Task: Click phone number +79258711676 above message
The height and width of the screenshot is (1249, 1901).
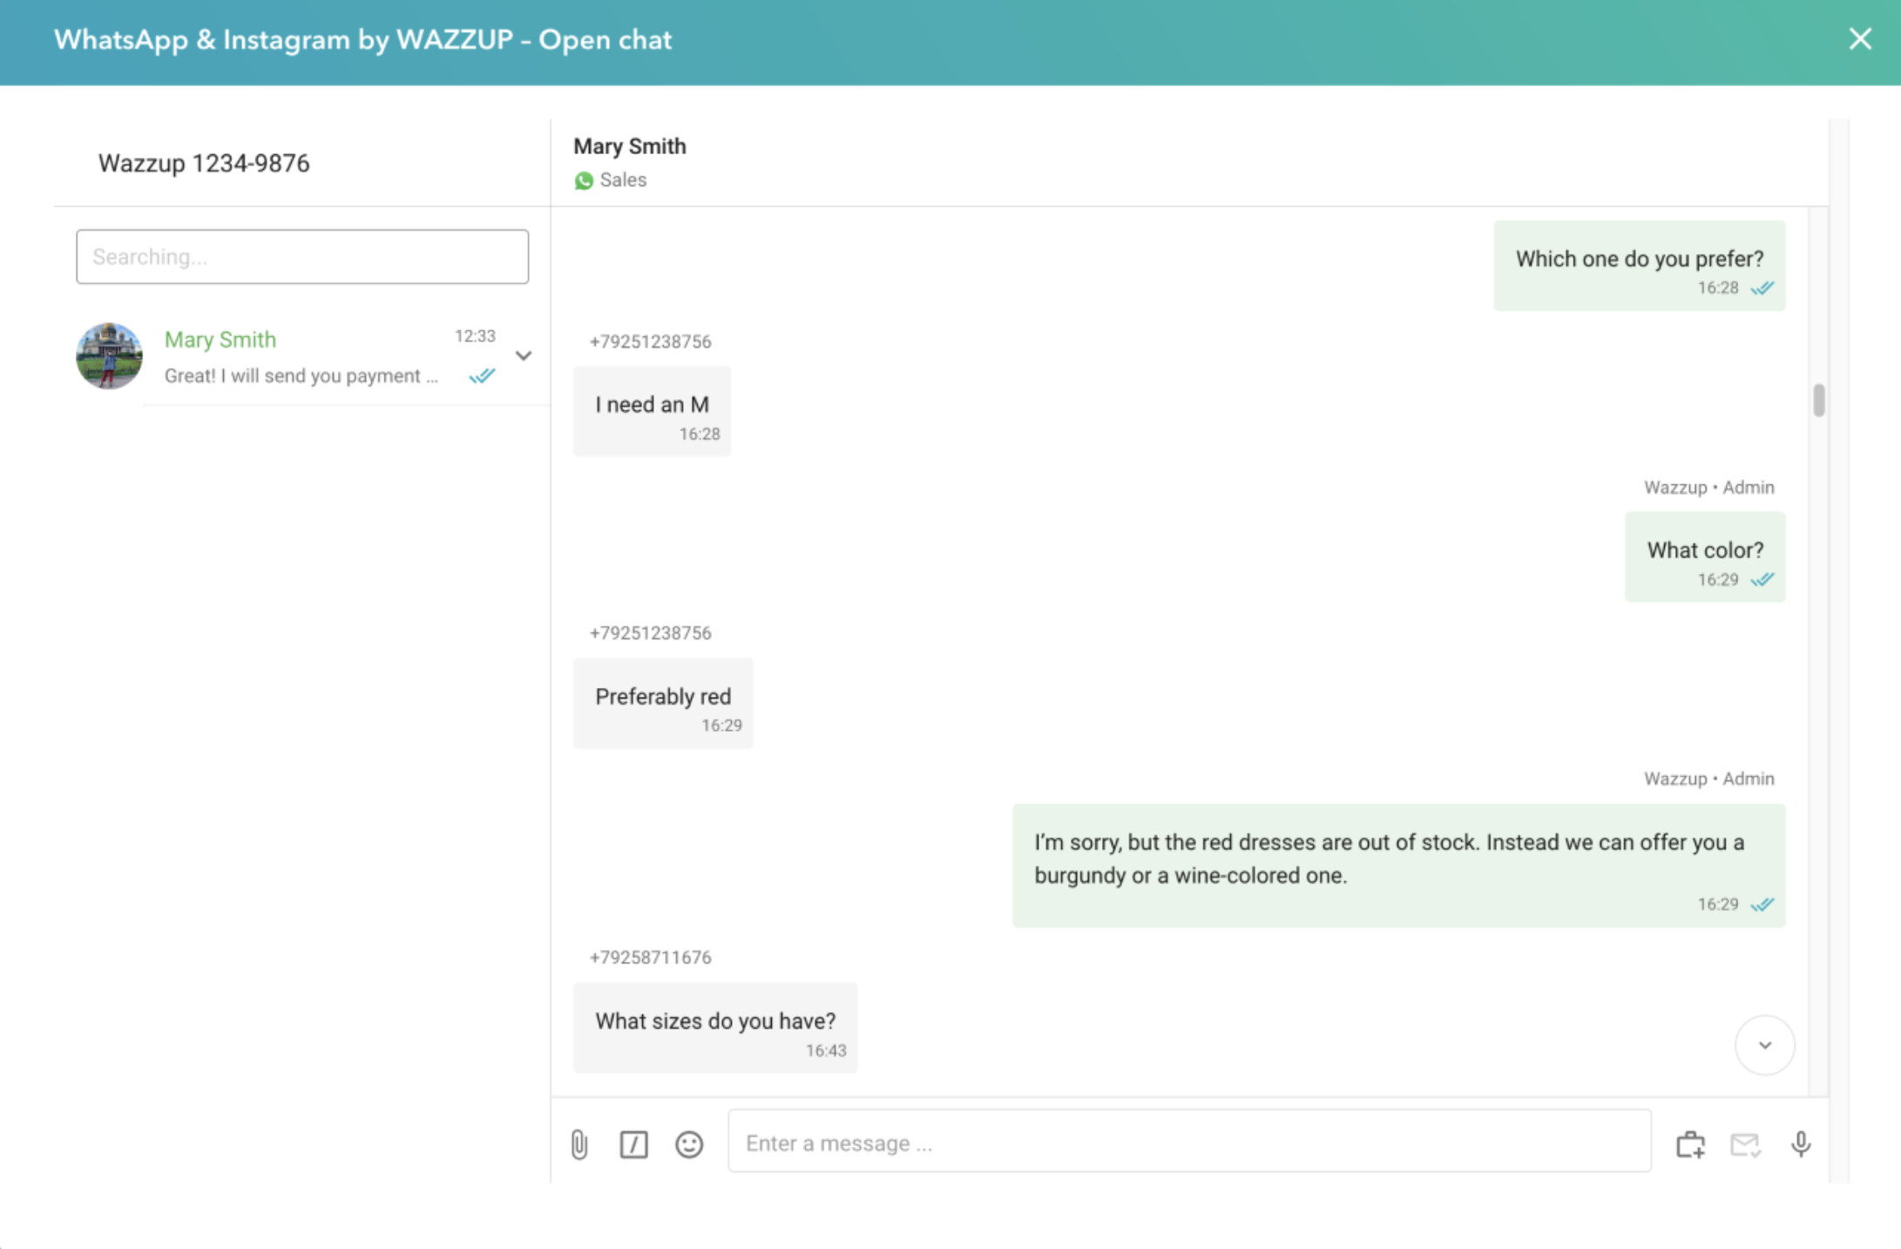Action: [x=650, y=957]
